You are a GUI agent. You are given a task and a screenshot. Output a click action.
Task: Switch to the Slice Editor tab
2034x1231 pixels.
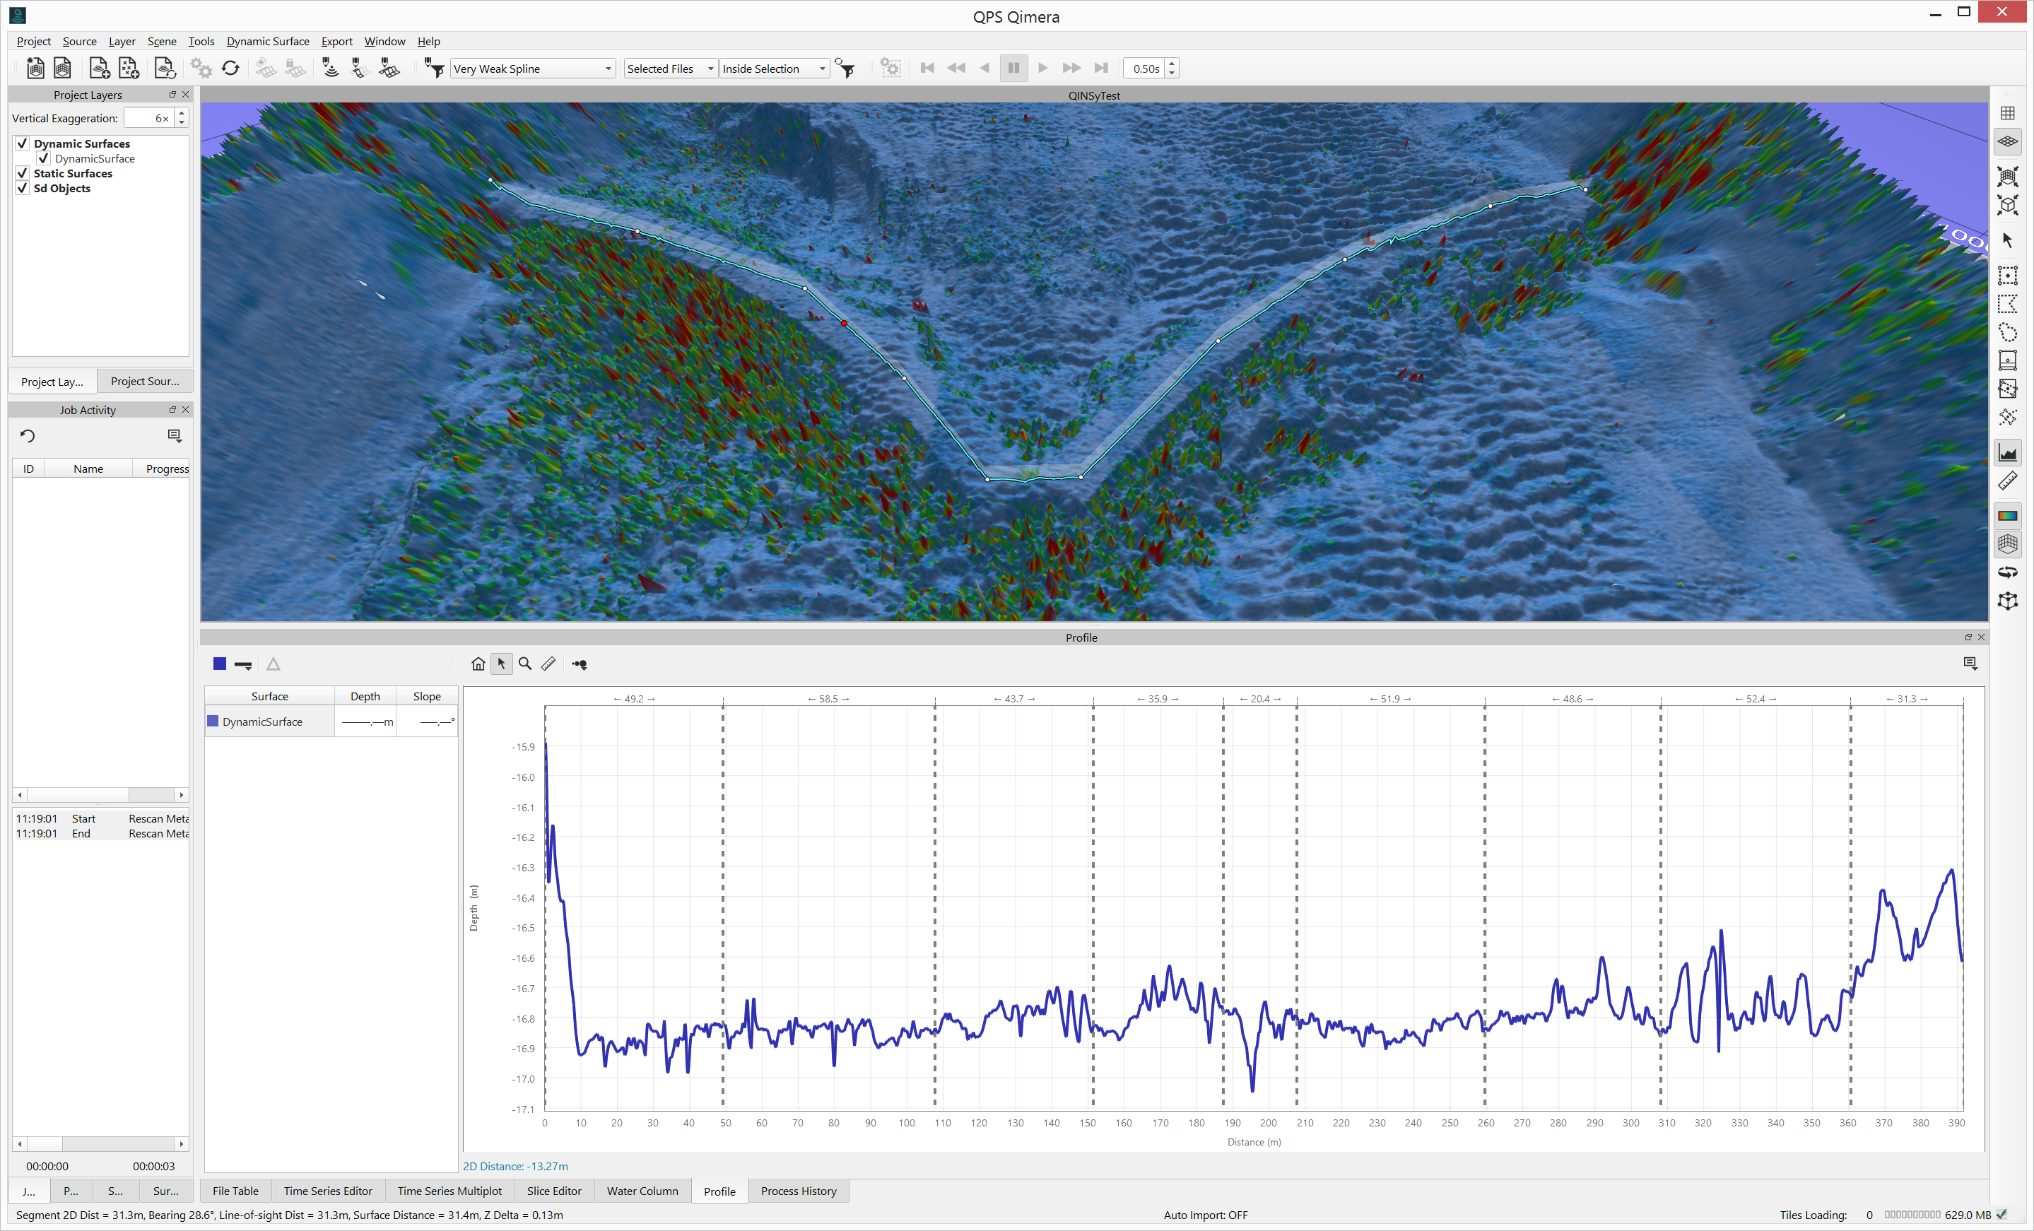(x=554, y=1191)
